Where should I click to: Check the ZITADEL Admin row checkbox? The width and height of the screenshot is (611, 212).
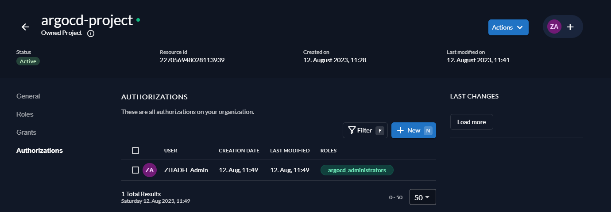click(135, 170)
